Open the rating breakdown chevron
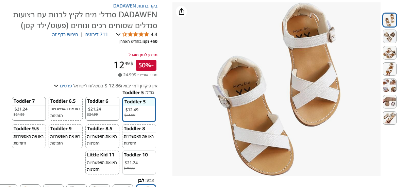Viewport: 404px width, 187px height. coord(118,34)
